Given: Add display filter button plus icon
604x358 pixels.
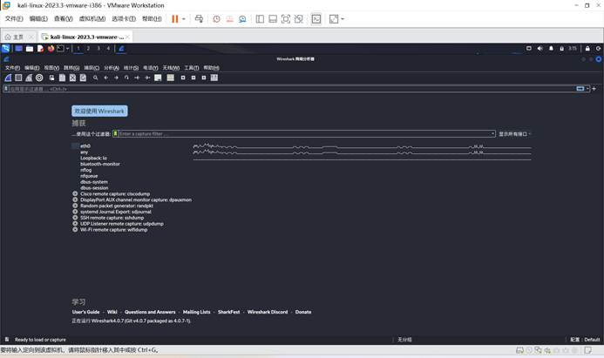Looking at the screenshot, I should click(x=594, y=89).
